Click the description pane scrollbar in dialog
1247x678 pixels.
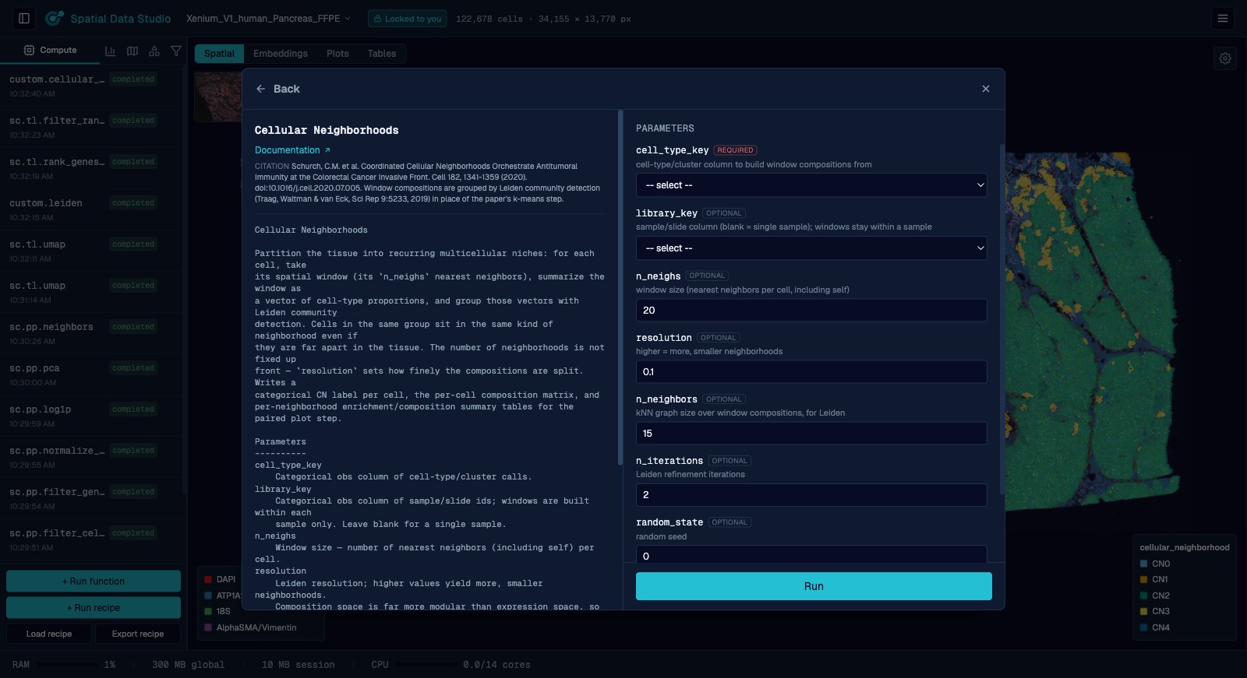click(620, 288)
